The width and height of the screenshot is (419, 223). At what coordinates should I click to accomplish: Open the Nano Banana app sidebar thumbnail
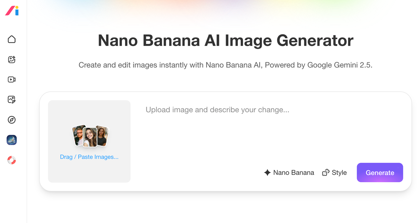click(x=12, y=140)
